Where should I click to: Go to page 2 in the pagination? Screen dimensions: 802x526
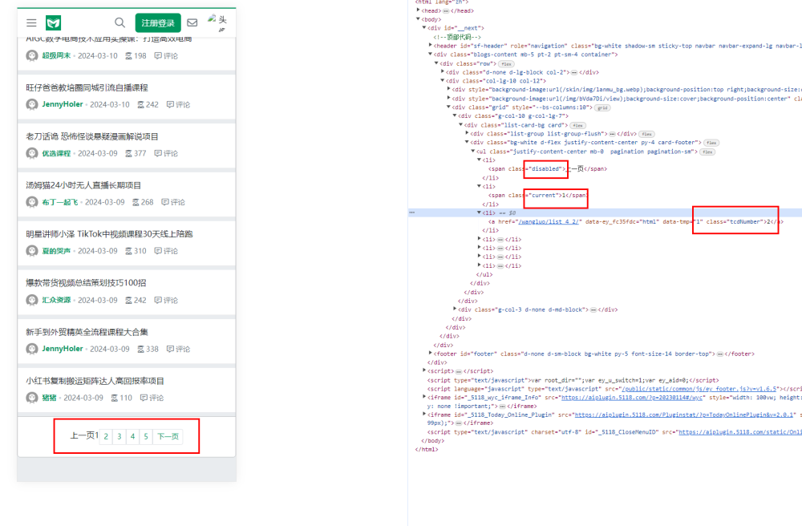106,436
